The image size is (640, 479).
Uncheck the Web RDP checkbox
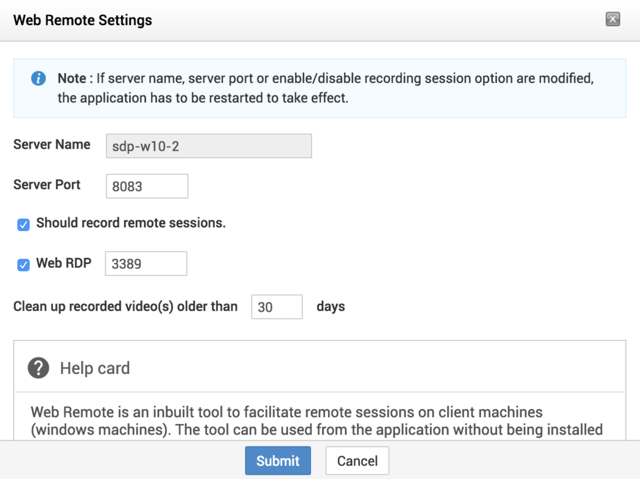pyautogui.click(x=23, y=265)
